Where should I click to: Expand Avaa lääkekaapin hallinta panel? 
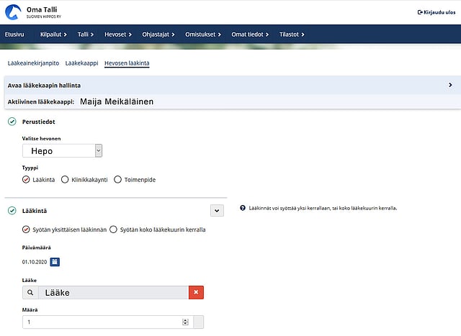(449, 85)
